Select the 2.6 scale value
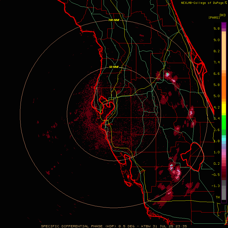228x228 pixels. point(217,130)
